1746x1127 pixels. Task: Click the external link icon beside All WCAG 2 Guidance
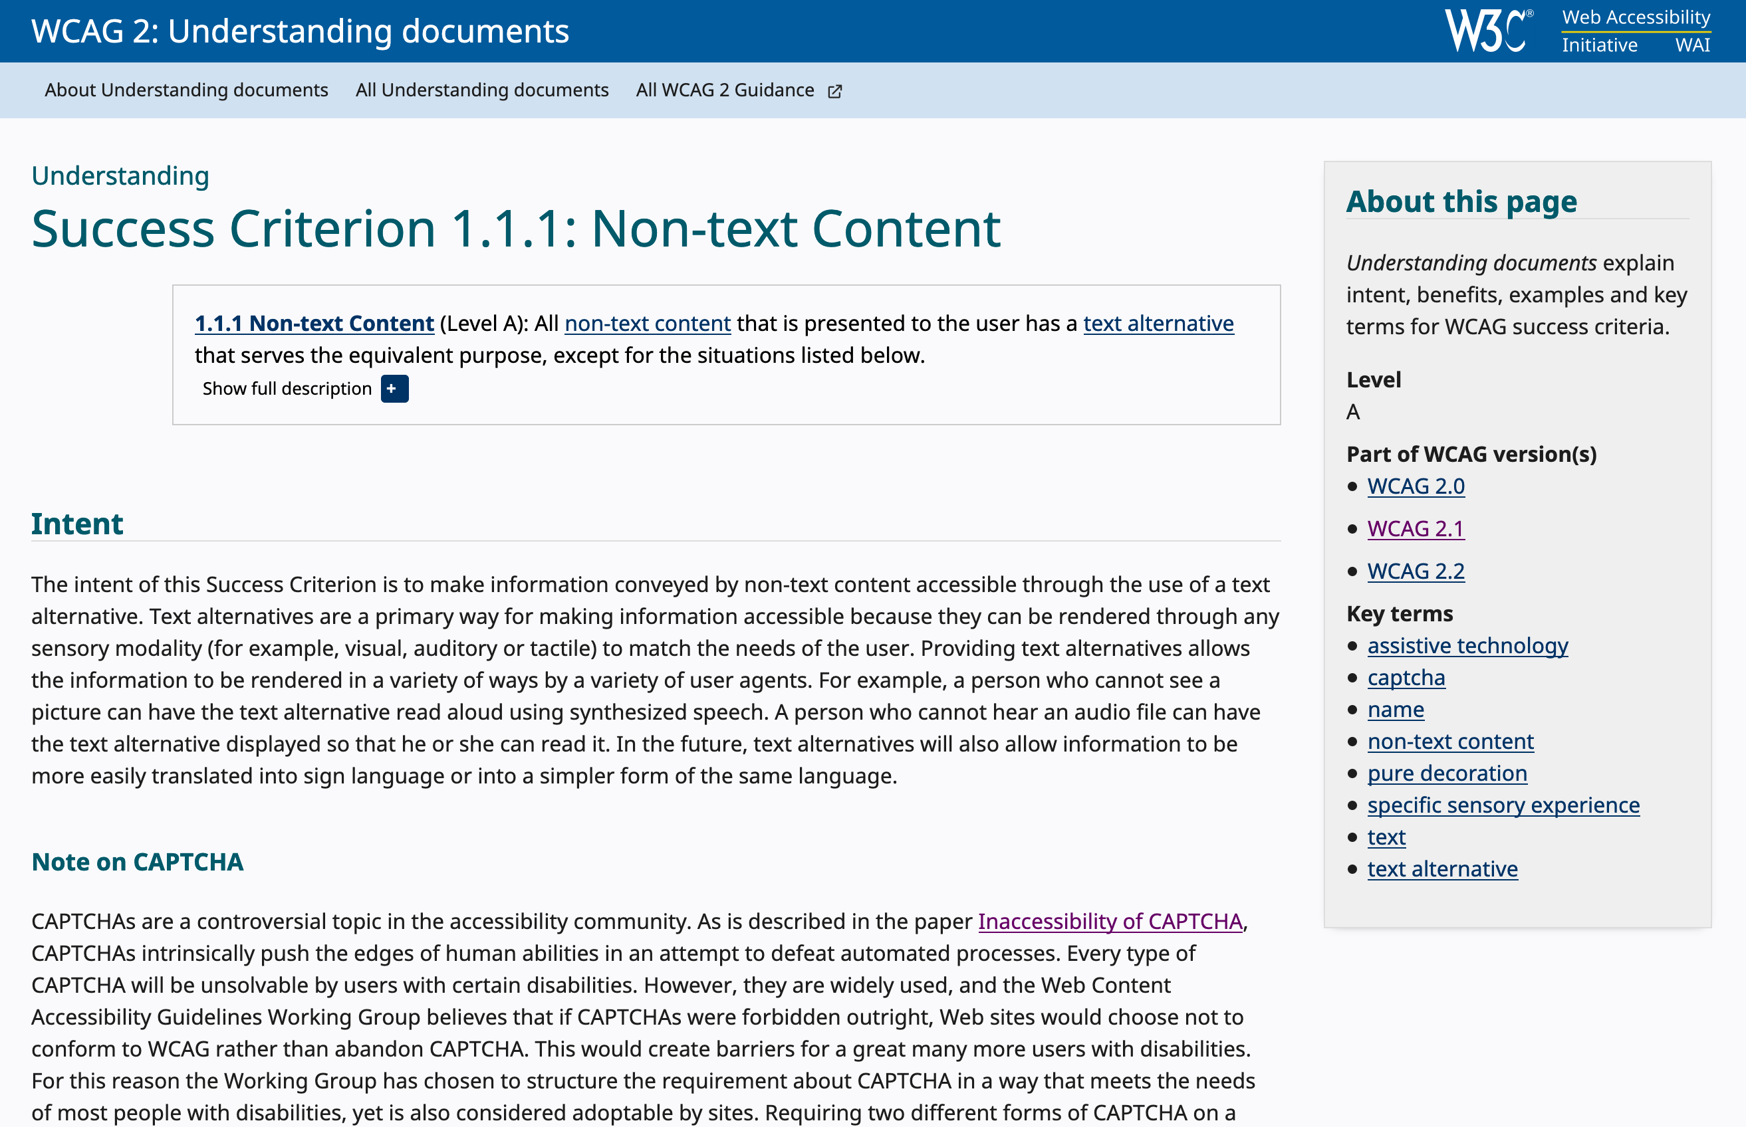click(834, 92)
